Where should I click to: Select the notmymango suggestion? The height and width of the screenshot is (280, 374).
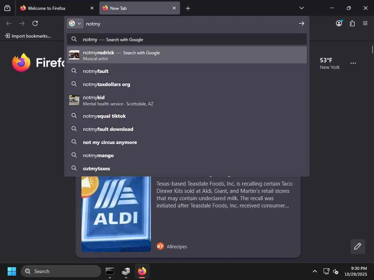point(187,155)
